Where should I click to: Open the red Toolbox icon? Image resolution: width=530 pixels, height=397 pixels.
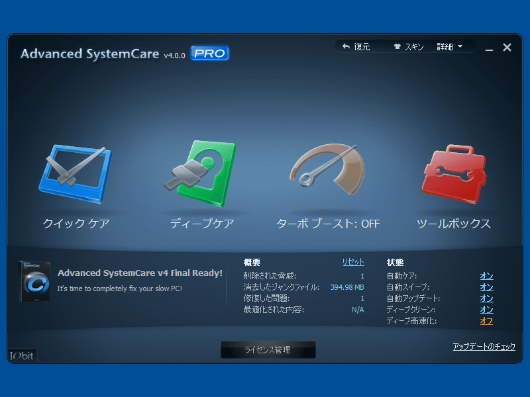click(454, 174)
